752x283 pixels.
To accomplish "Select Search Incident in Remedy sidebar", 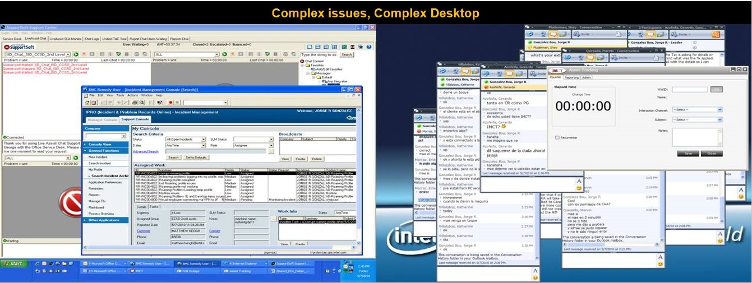I will point(100,163).
